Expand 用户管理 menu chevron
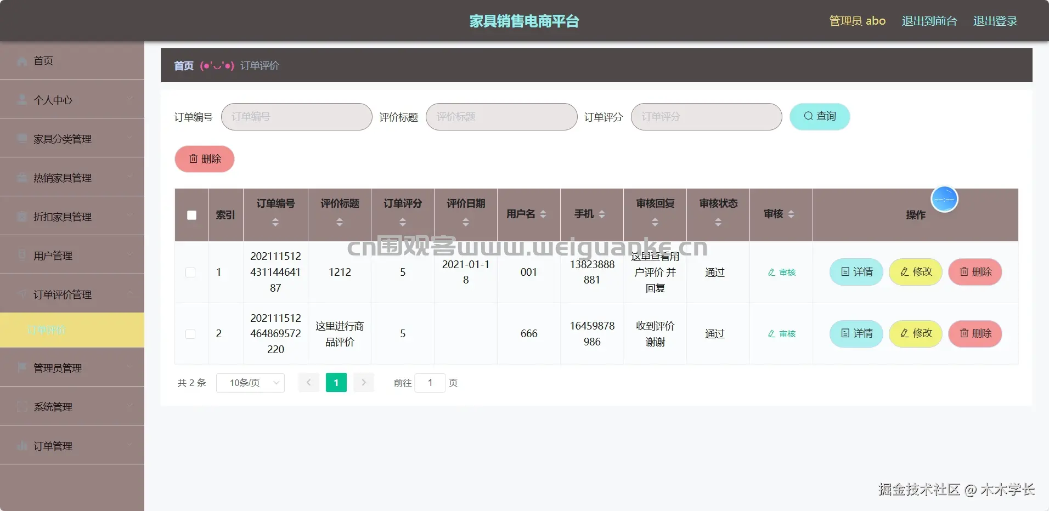 click(x=130, y=255)
